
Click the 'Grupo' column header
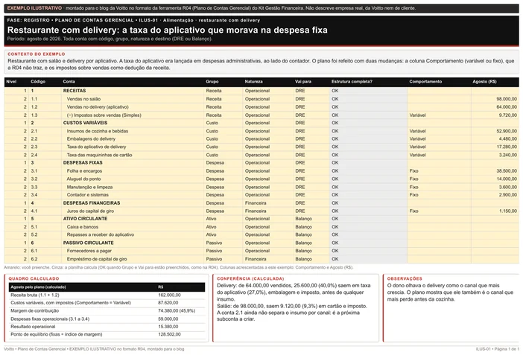pos(212,82)
